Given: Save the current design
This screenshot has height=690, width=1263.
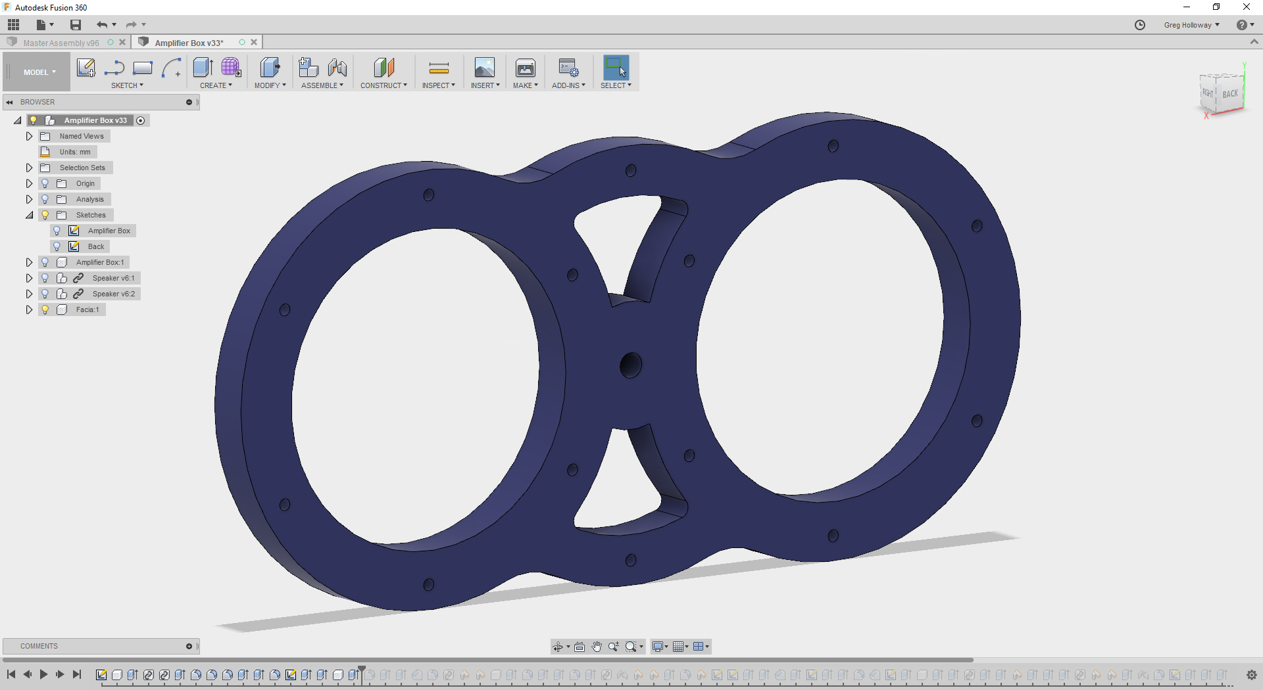Looking at the screenshot, I should (x=75, y=24).
